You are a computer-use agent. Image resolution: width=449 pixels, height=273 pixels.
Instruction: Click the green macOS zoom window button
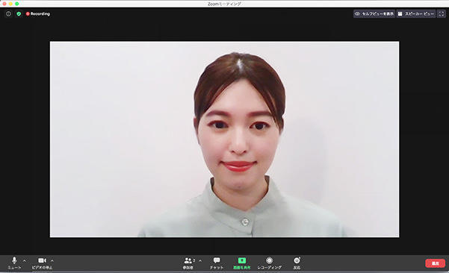pos(17,4)
